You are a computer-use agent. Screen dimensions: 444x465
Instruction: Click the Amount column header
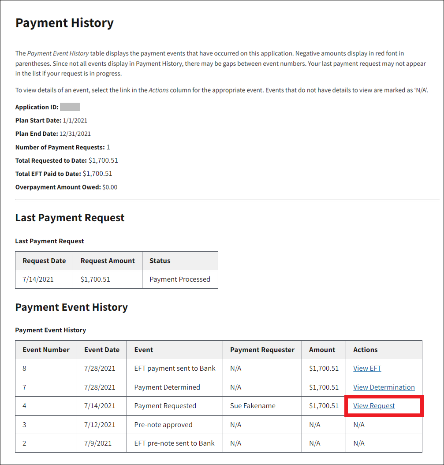(x=322, y=350)
